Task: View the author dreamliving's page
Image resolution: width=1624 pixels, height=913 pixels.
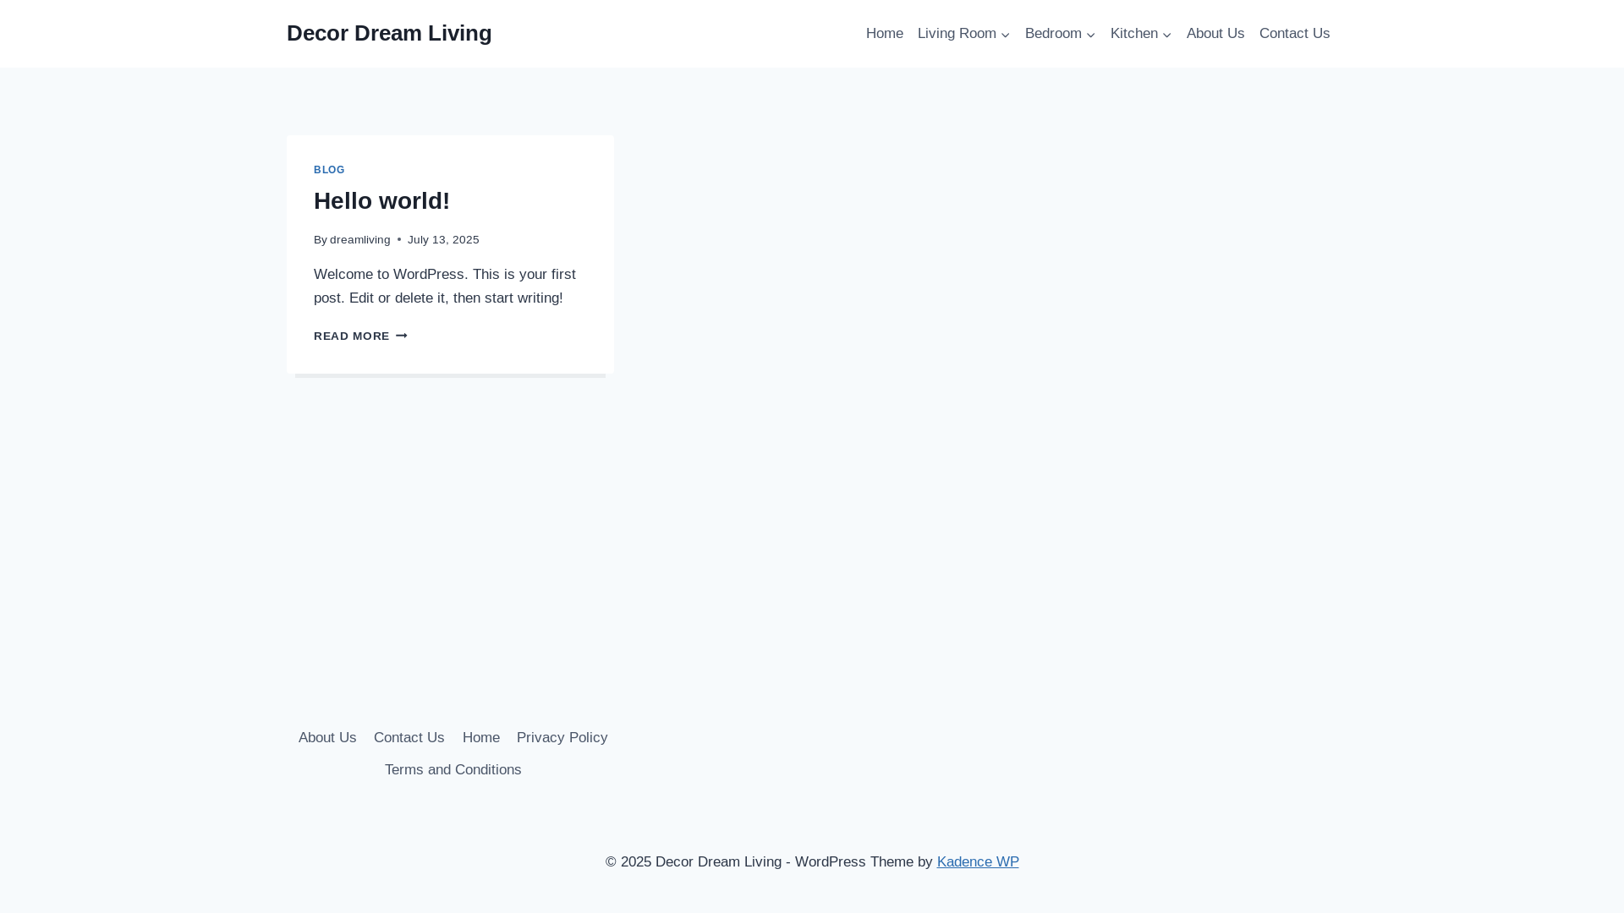Action: (x=359, y=240)
